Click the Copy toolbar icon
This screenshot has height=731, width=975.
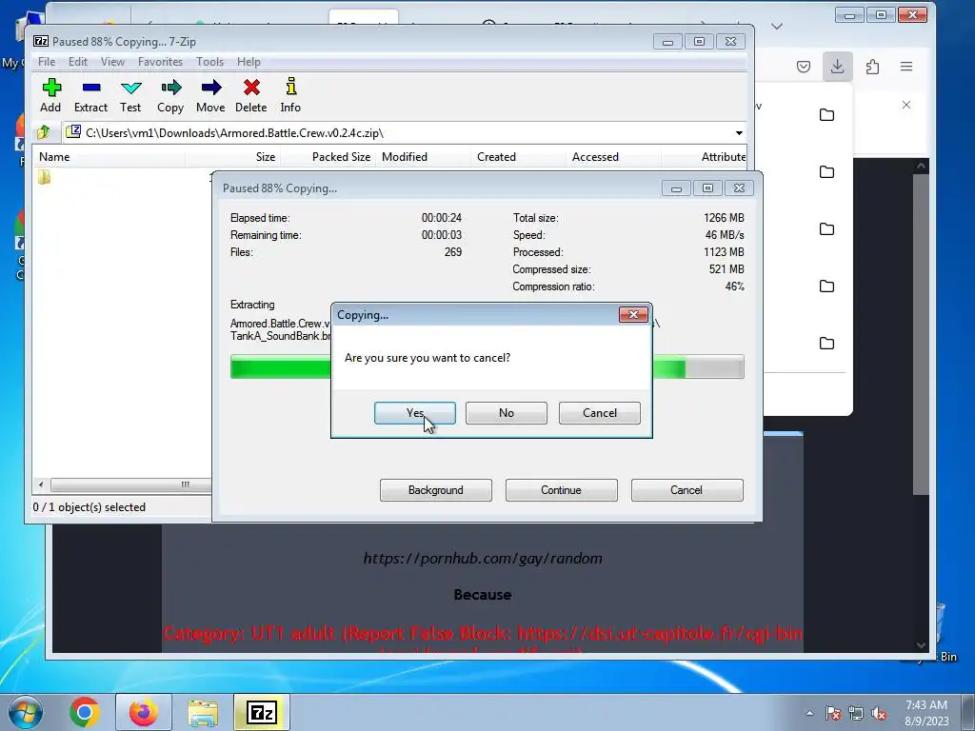(170, 95)
